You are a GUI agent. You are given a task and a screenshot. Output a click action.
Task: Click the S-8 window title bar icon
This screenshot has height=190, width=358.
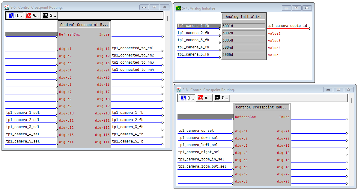[x=179, y=90]
